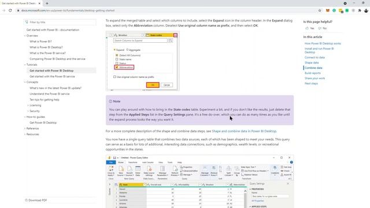Screen dimensions: 370x208
Task: Open the yellow extension with badge
Action: click(341, 10)
